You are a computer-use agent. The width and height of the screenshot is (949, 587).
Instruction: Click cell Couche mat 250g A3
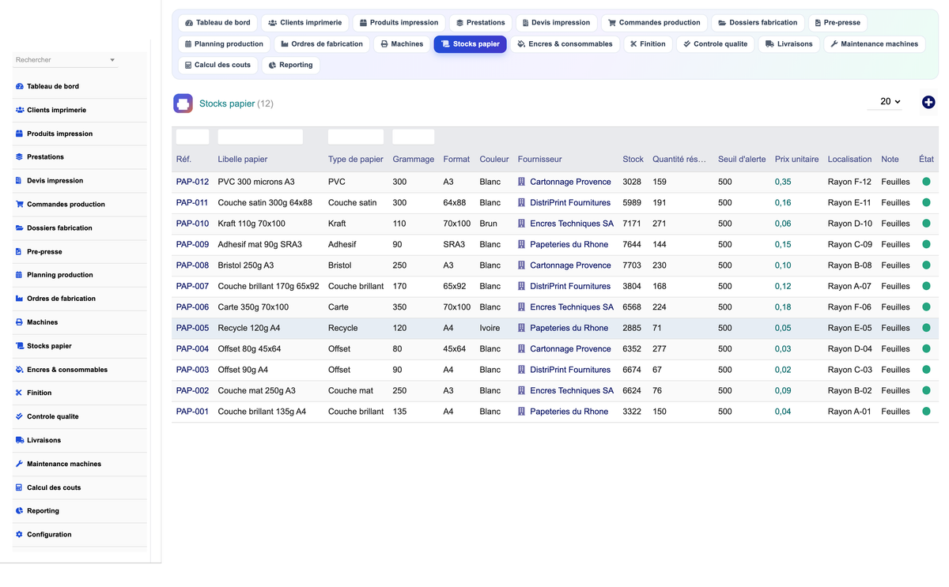(x=257, y=390)
